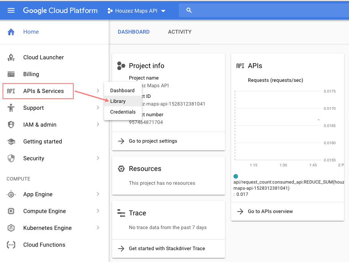Viewport: 349px width, 262px height.
Task: Open the APIs & Services API icon
Action: 11,91
